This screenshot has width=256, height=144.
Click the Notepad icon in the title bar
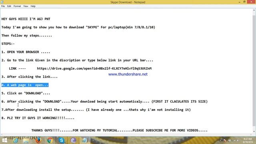tap(2, 2)
